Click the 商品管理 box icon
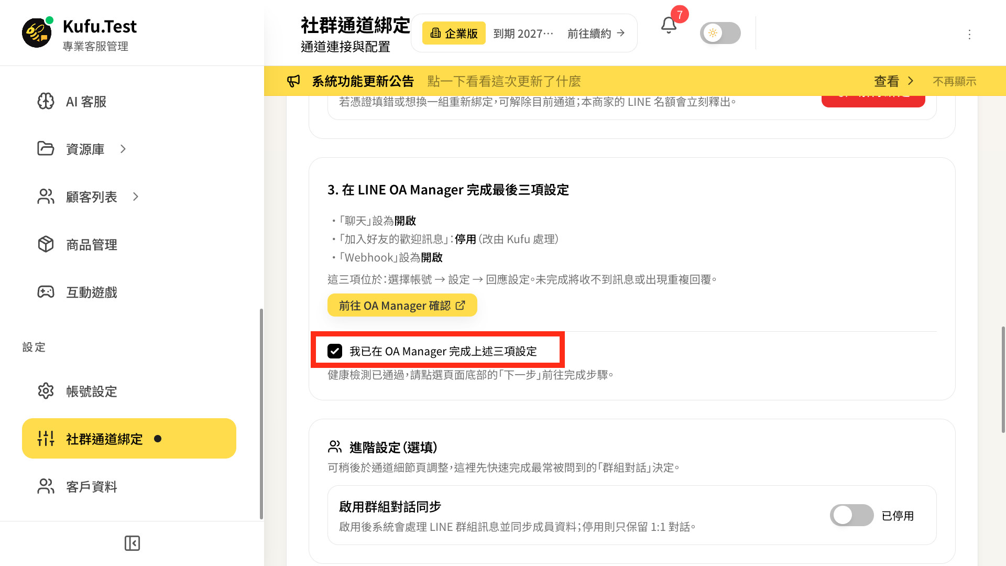Viewport: 1006px width, 566px height. coord(46,244)
